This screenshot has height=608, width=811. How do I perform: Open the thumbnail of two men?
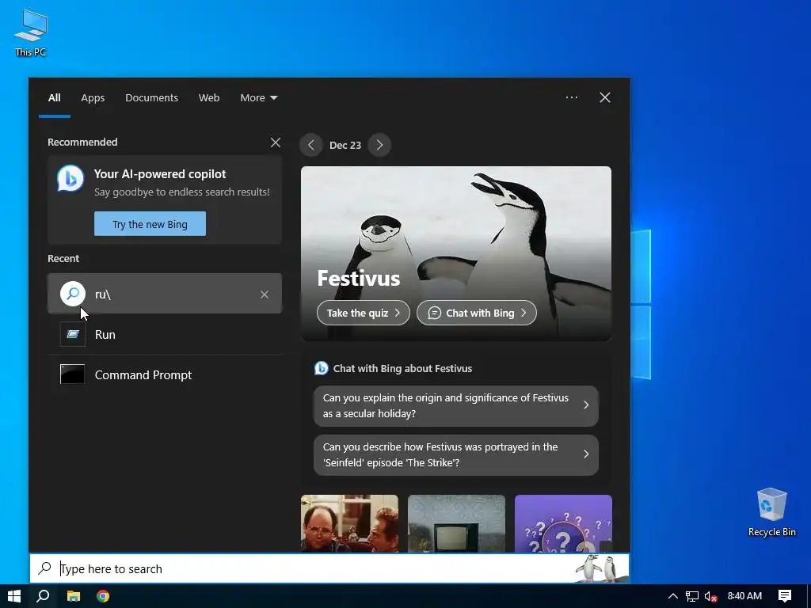(349, 523)
